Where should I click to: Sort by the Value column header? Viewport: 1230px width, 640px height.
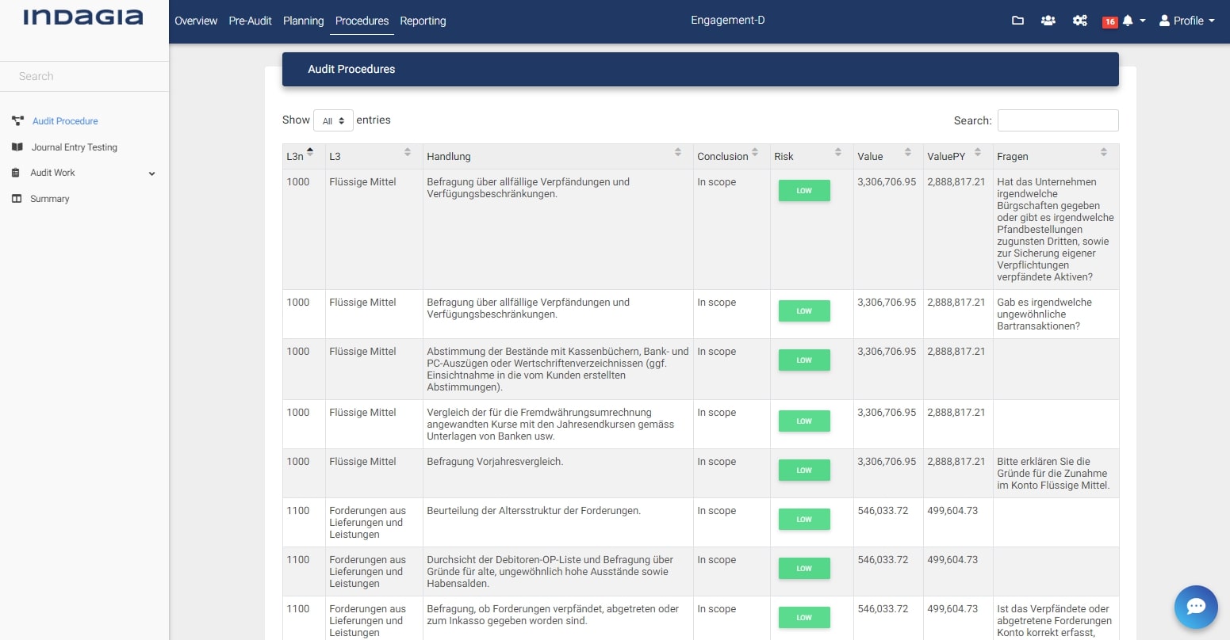885,156
